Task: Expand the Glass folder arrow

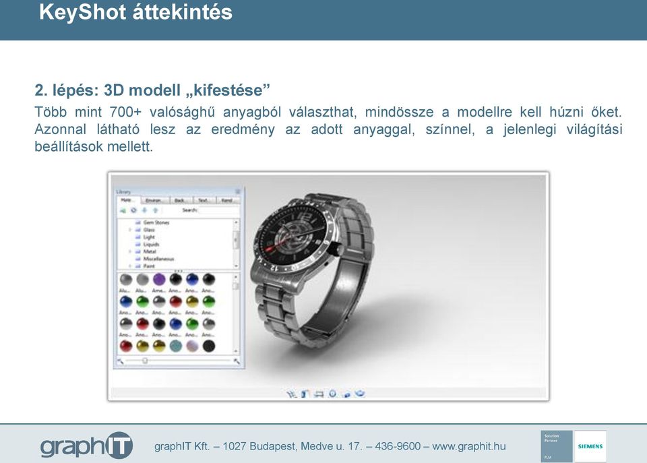Action: pos(130,230)
